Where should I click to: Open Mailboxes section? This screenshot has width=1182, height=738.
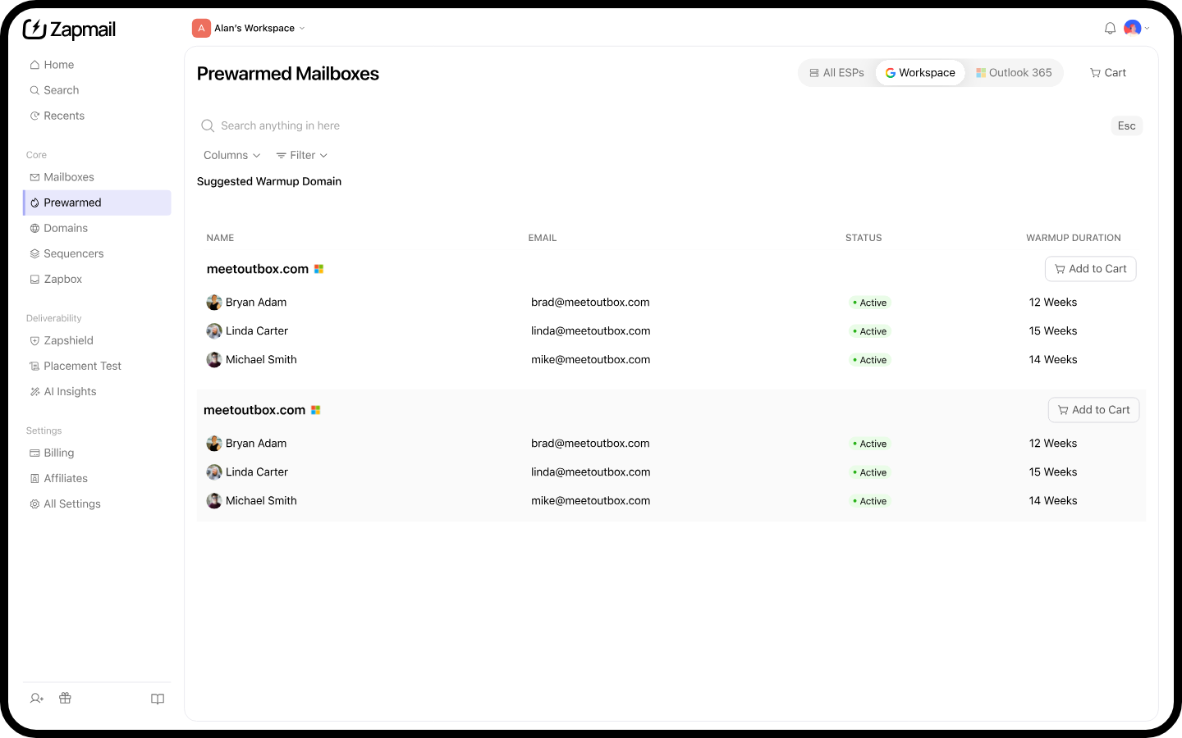coord(97,177)
